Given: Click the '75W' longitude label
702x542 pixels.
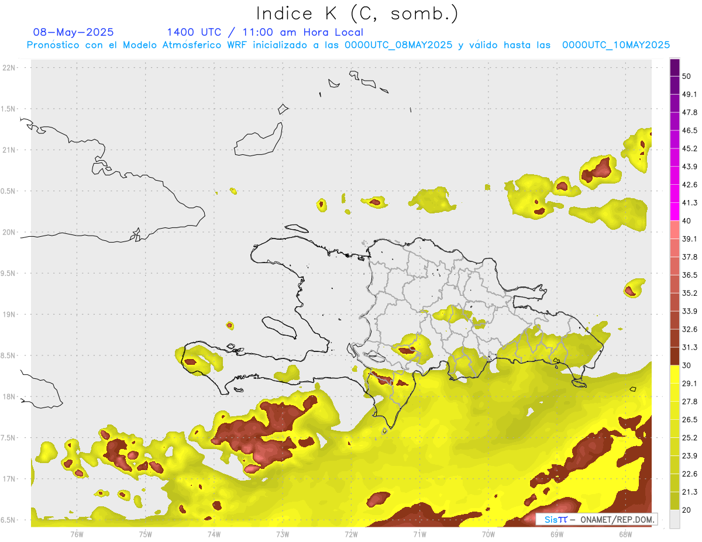Looking at the screenshot, I should pyautogui.click(x=145, y=534).
